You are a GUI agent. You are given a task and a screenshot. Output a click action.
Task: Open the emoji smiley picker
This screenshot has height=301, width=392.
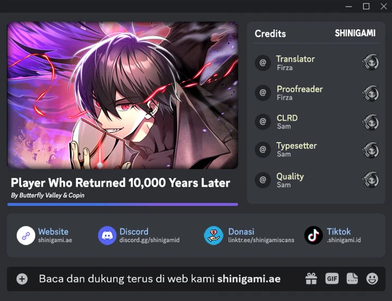pyautogui.click(x=372, y=279)
